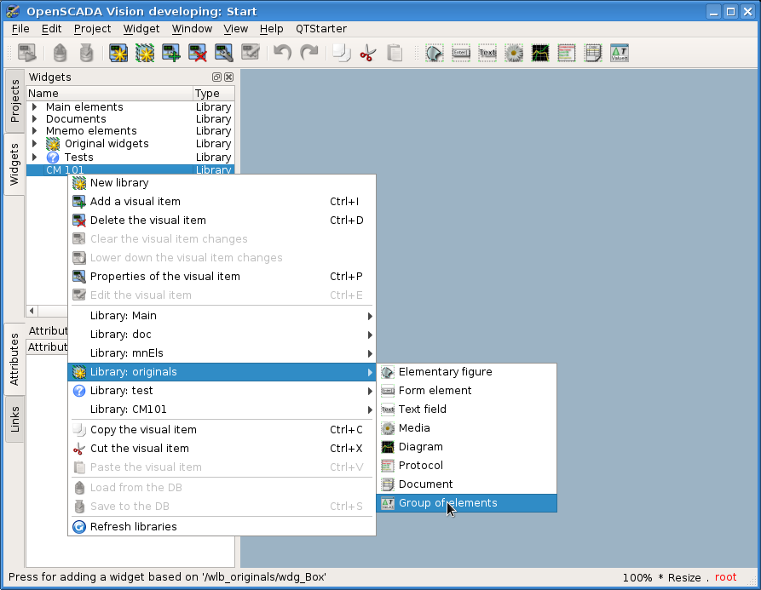The image size is (761, 590).
Task: Open the QTStarter menu
Action: click(x=321, y=29)
